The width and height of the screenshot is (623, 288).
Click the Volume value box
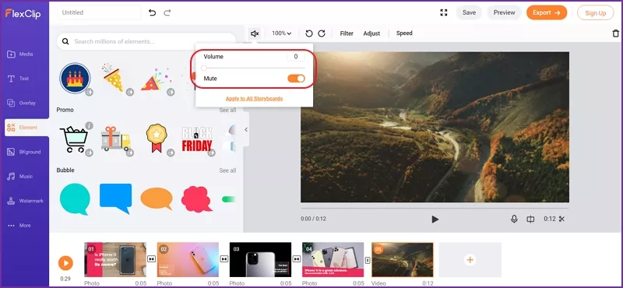point(296,57)
